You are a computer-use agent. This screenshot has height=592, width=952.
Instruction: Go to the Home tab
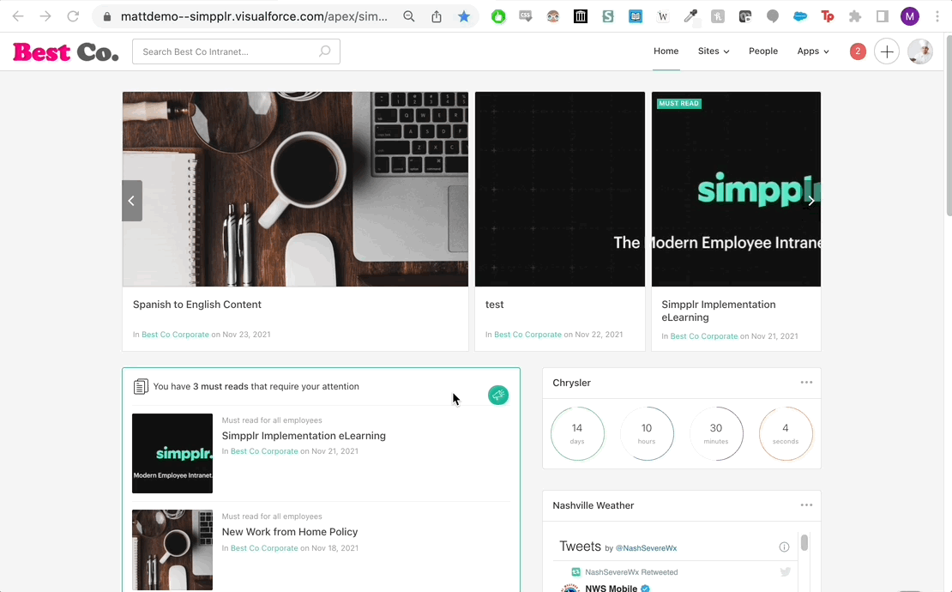[x=666, y=51]
